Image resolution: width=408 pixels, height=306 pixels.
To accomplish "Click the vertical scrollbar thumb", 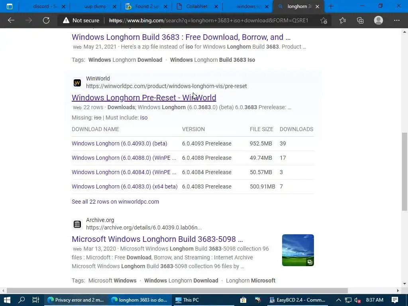I will click(x=404, y=172).
